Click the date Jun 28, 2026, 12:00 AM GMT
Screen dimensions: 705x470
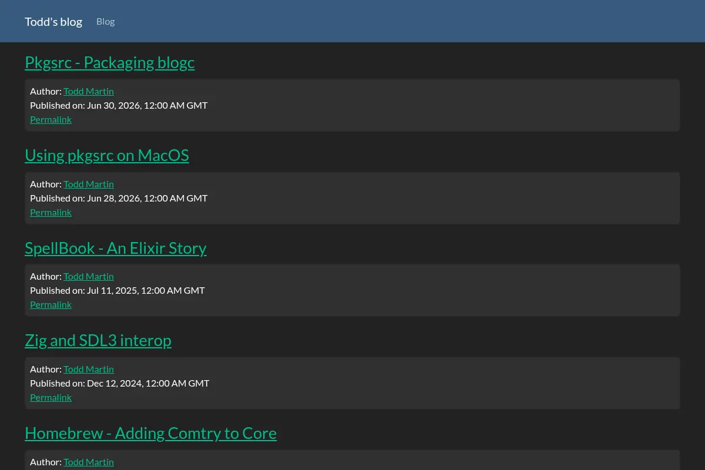[147, 198]
